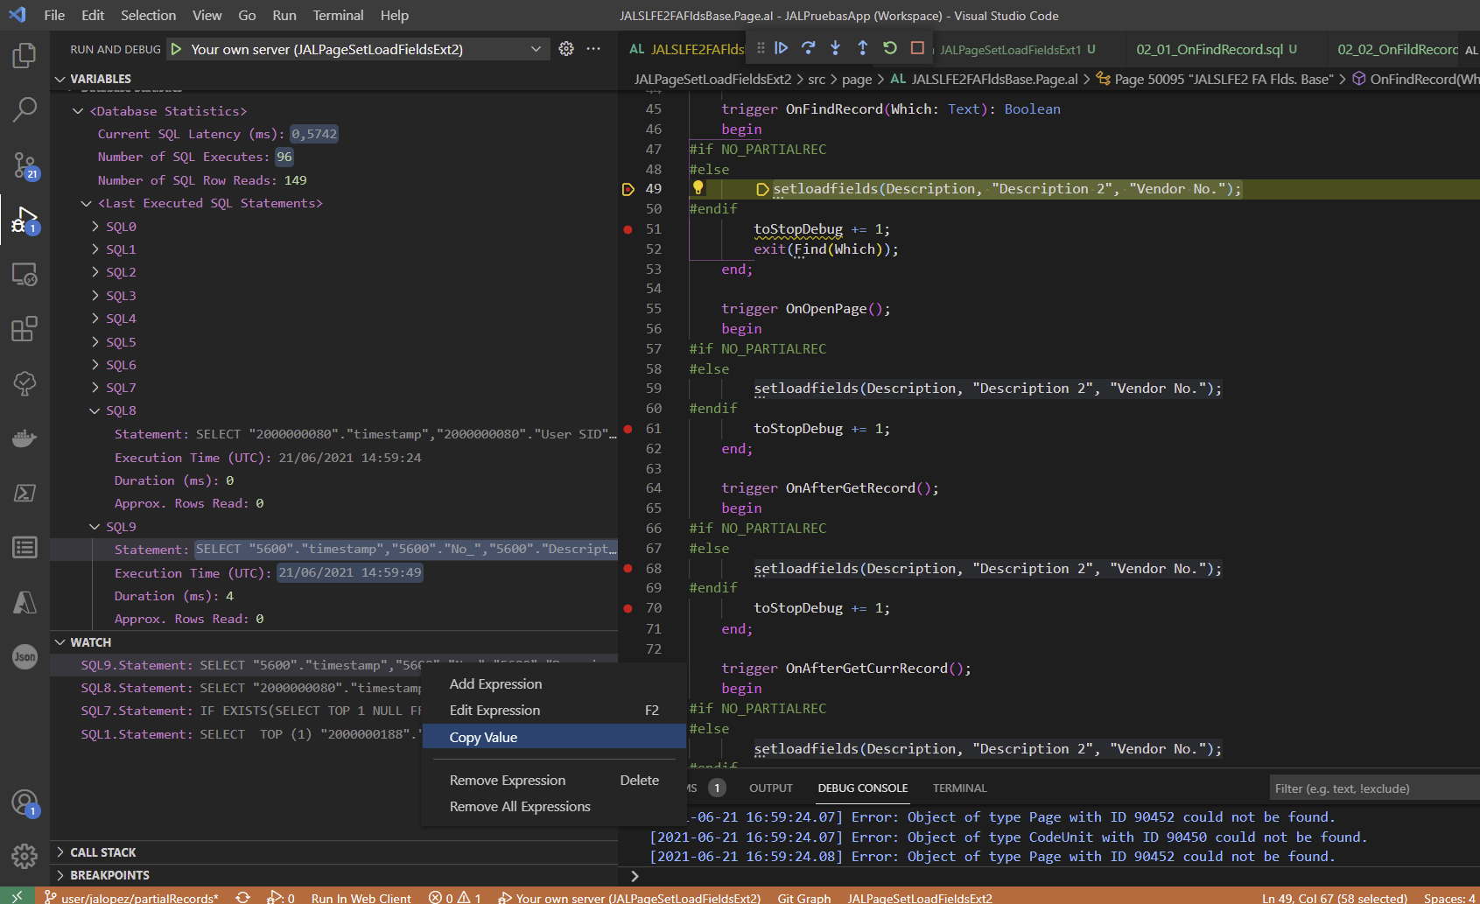
Task: Toggle breakpoint on line 61
Action: [628, 429]
